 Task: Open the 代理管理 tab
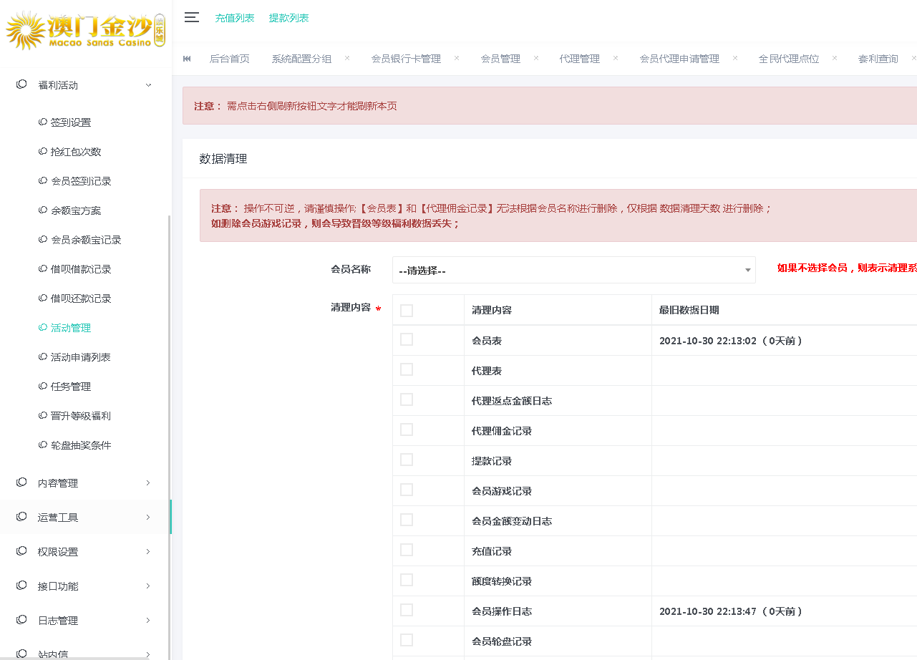pyautogui.click(x=579, y=59)
